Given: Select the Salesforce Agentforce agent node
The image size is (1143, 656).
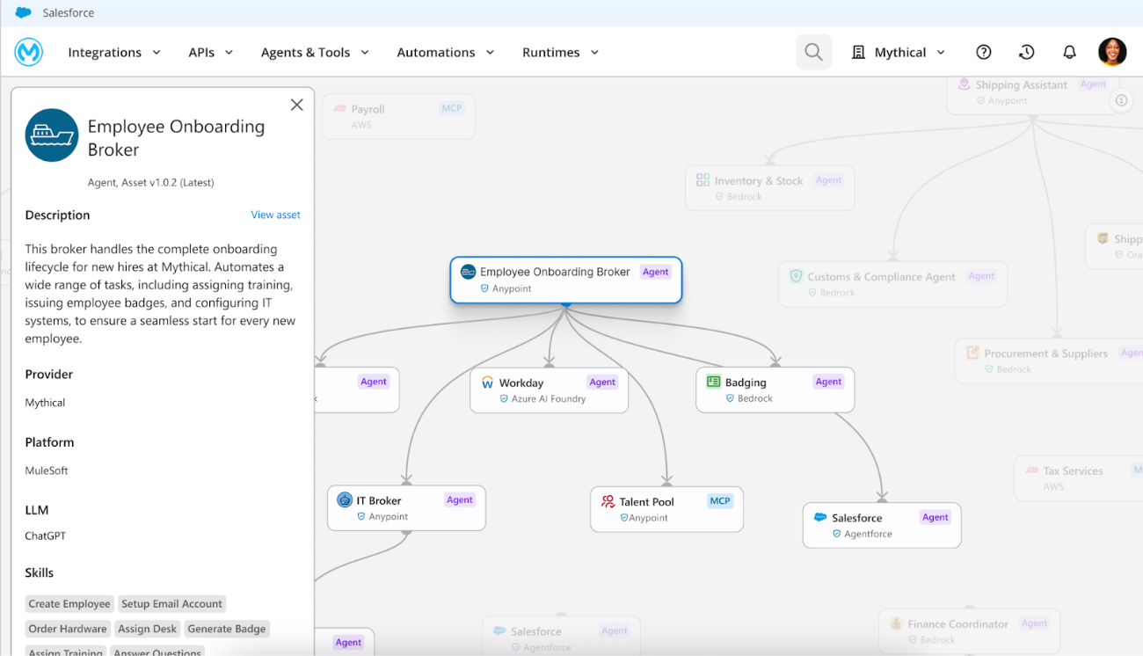Looking at the screenshot, I should click(x=881, y=525).
